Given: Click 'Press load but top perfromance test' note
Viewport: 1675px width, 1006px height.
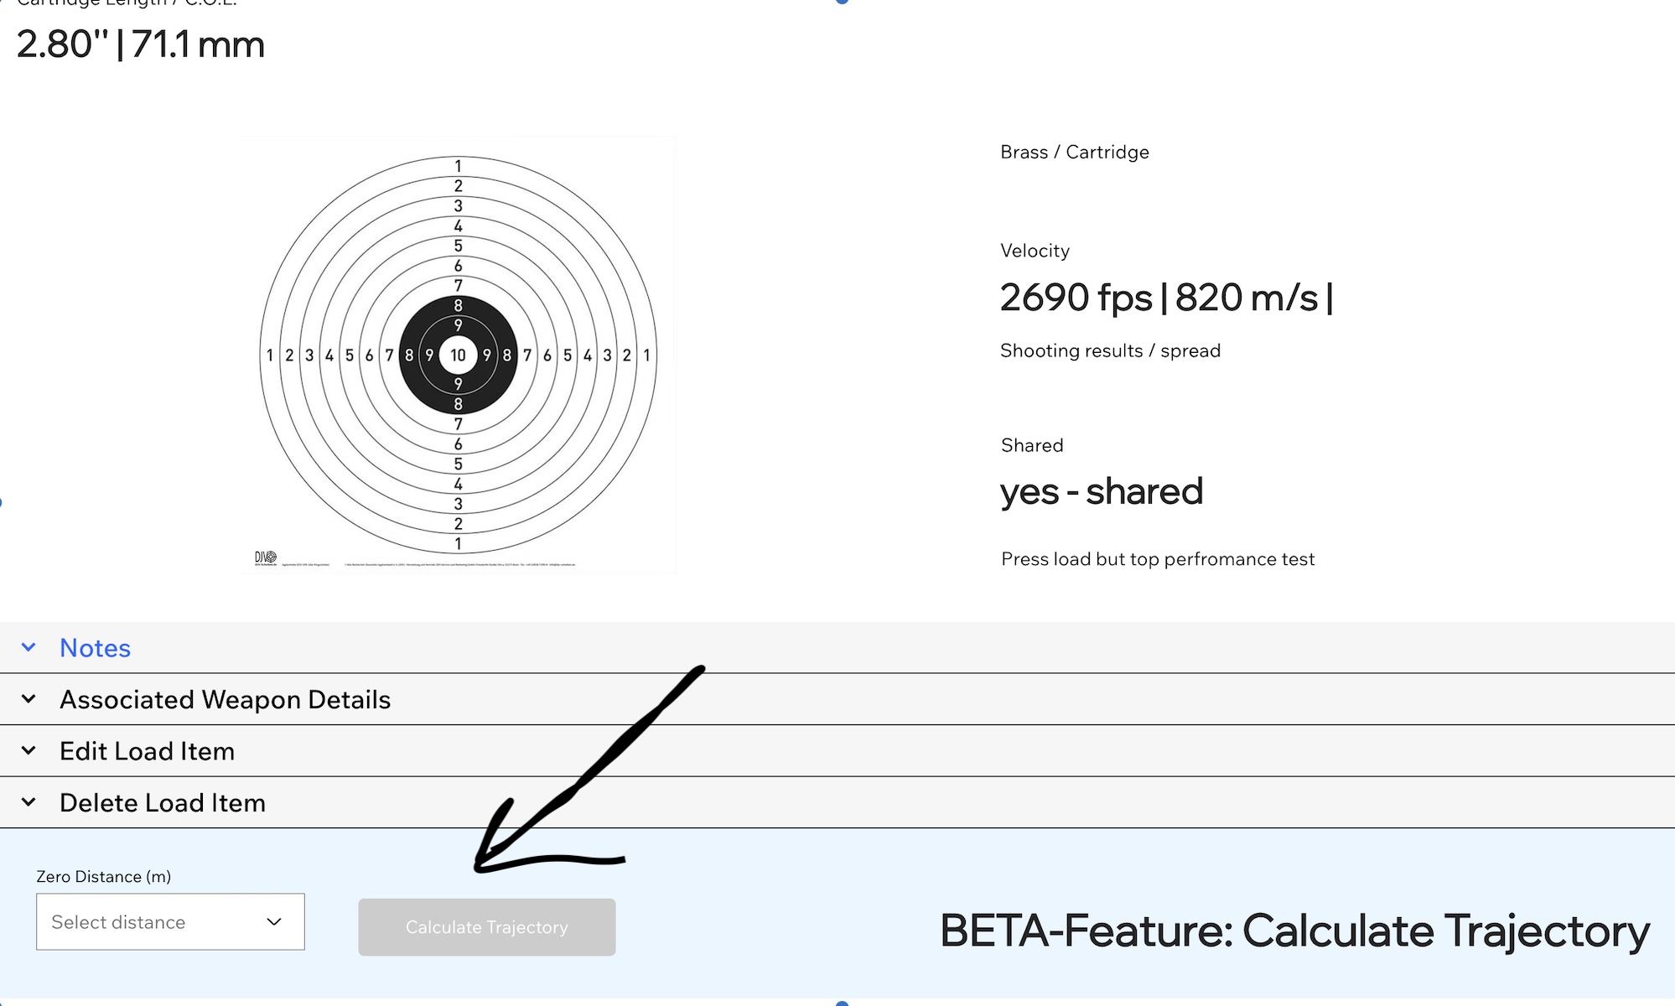Looking at the screenshot, I should tap(1158, 559).
